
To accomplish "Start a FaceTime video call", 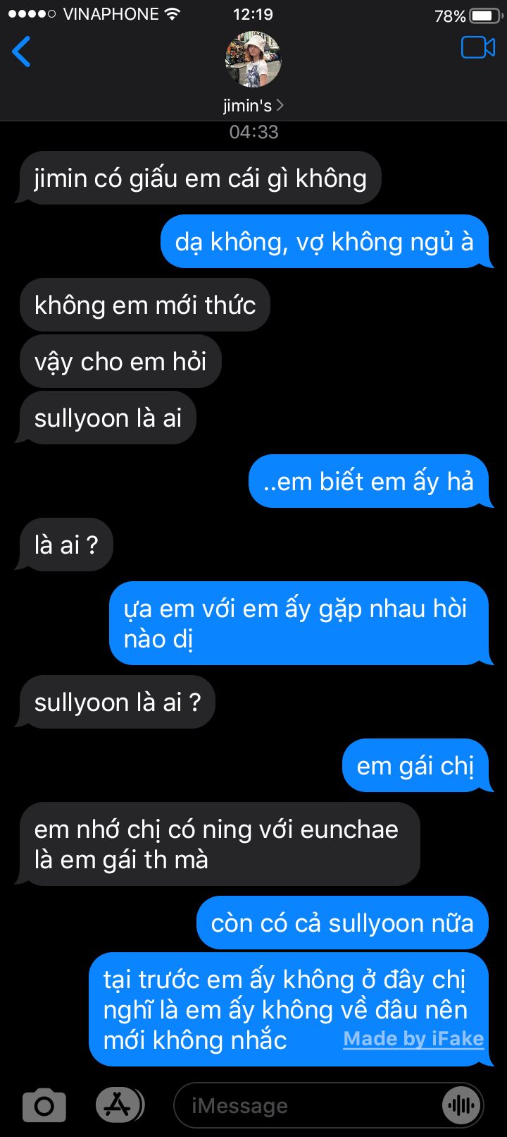I will [478, 47].
